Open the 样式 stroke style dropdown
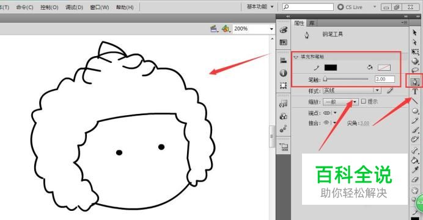The image size is (423, 220). [x=377, y=90]
